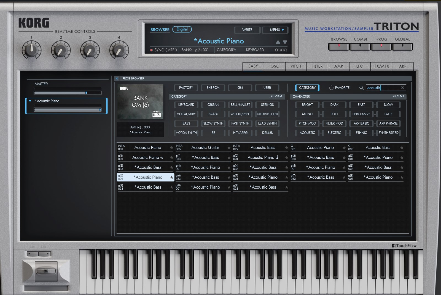441x295 pixels.
Task: Toggle the ARP sync button
Action: click(x=171, y=50)
